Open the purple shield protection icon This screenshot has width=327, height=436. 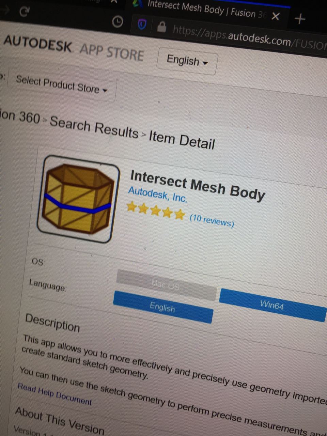[142, 25]
